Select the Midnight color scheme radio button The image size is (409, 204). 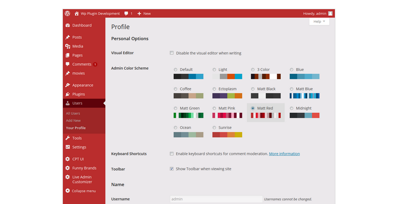pos(292,108)
